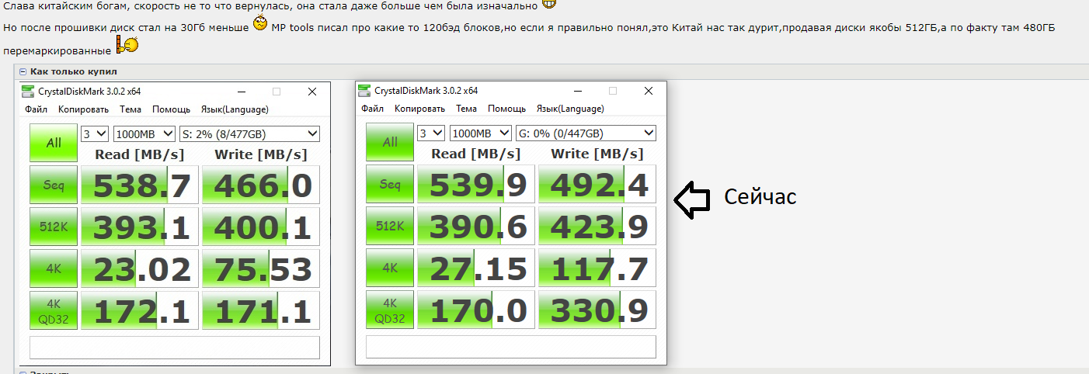Screen dimensions: 1089x374
Task: Start 4K test in left window
Action: pyautogui.click(x=54, y=268)
